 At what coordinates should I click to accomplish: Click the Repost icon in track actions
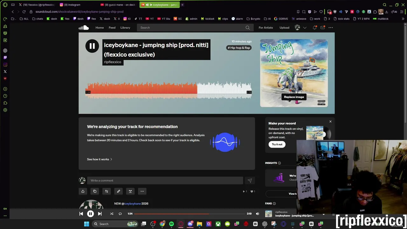pos(107,191)
